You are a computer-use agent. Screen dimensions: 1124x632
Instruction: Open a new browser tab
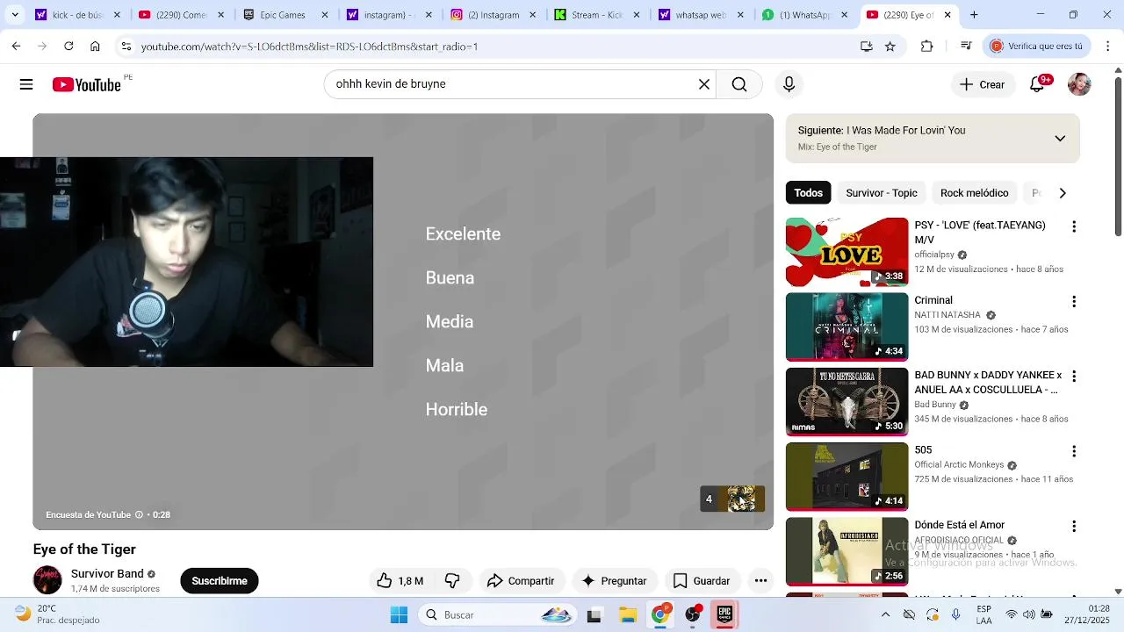coord(974,15)
